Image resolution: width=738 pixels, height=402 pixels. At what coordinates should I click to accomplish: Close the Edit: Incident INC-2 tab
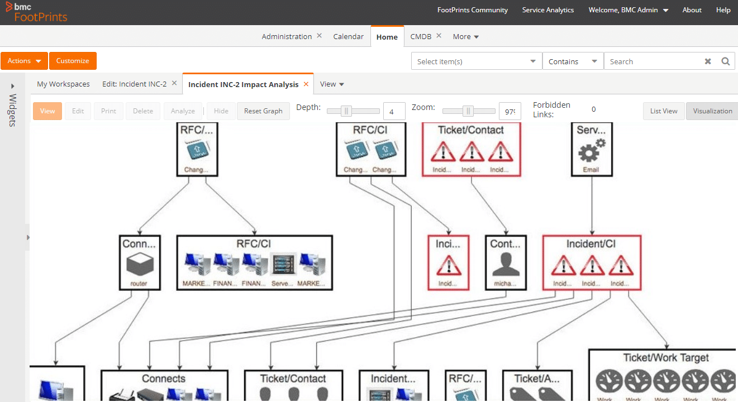[174, 83]
